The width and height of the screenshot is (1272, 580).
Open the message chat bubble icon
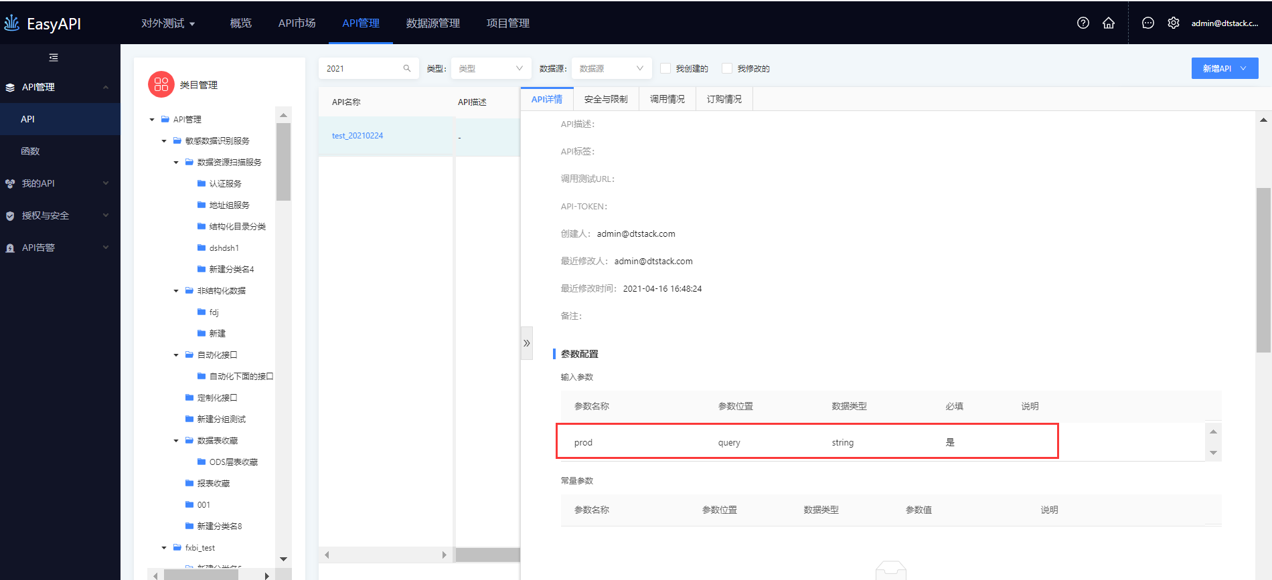coord(1148,23)
